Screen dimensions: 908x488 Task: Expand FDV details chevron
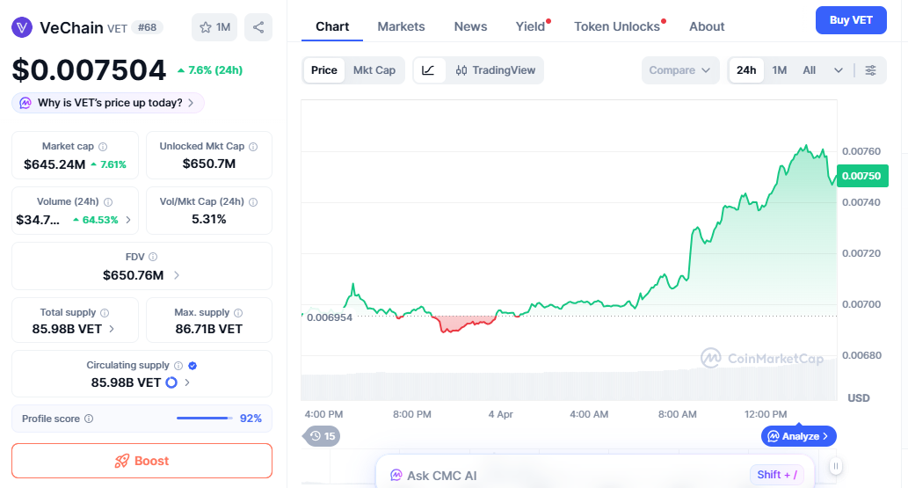click(x=177, y=275)
